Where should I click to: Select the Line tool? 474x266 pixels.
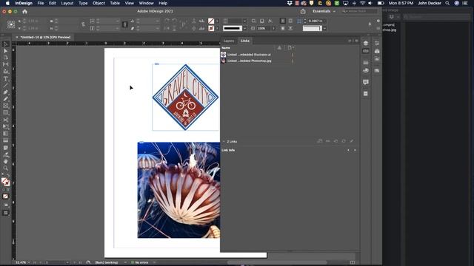pos(5,86)
